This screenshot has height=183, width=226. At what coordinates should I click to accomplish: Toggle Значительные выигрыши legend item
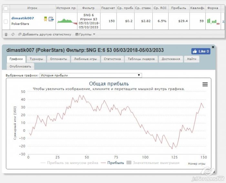(153, 163)
